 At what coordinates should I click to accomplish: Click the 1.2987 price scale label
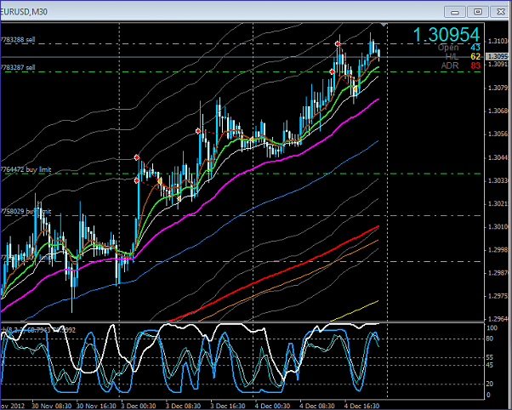pyautogui.click(x=498, y=273)
